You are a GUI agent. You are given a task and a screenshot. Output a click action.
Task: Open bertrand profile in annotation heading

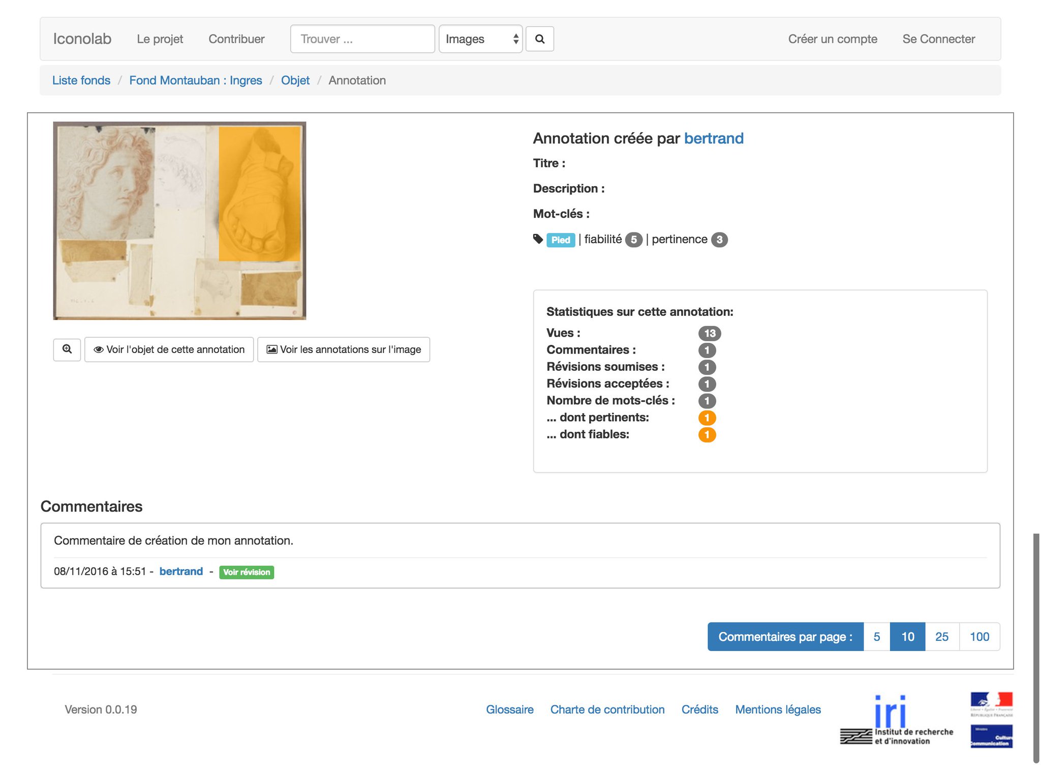(x=714, y=138)
